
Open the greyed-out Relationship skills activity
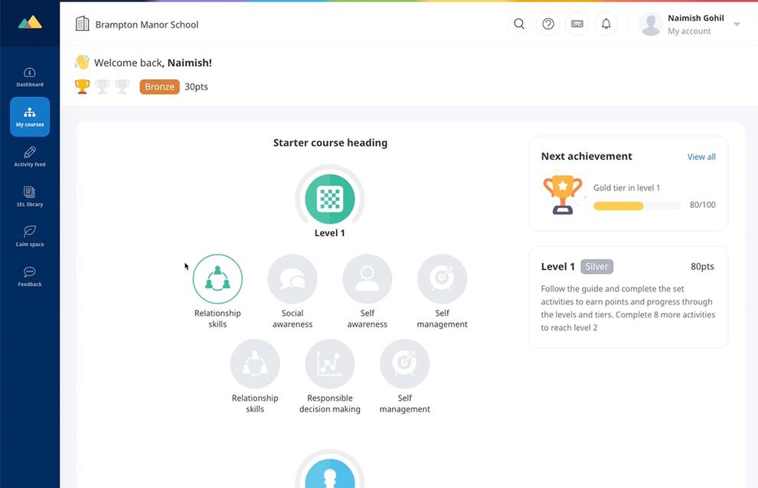[255, 364]
